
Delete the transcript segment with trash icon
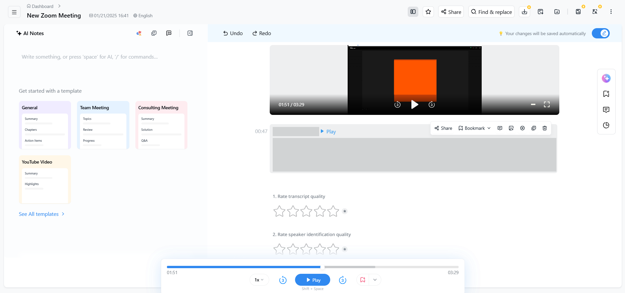pyautogui.click(x=545, y=128)
